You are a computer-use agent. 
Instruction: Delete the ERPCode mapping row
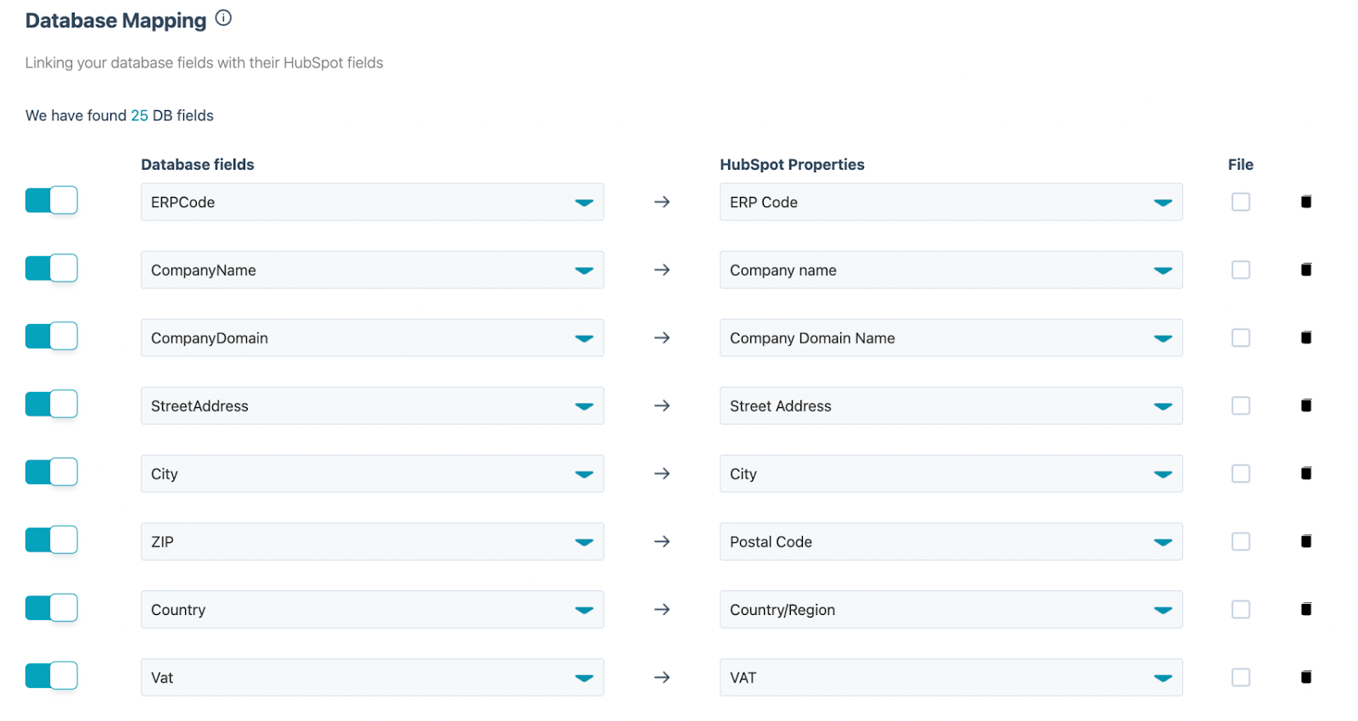1306,202
